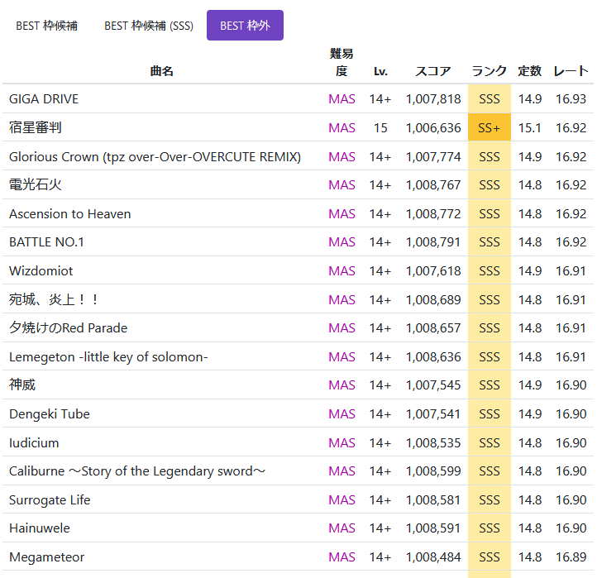Select Lemegeton -little key of solomon- title

pyautogui.click(x=108, y=357)
